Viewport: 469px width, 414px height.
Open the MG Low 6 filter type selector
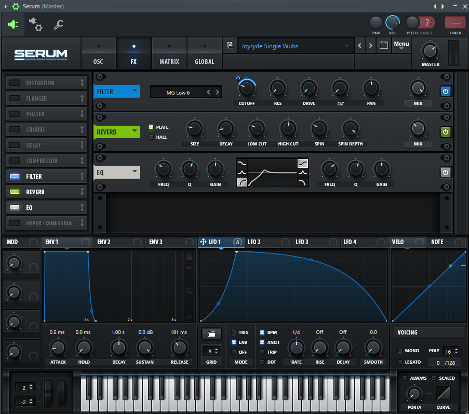178,92
